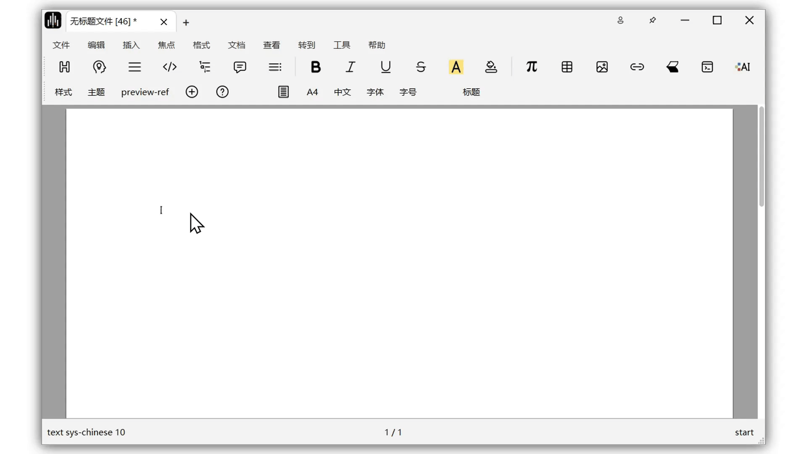Open the A4 page size dropdown
The height and width of the screenshot is (454, 807).
coord(312,92)
